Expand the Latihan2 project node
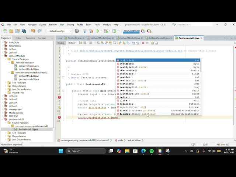The image size is (236, 177). (x=2, y=96)
